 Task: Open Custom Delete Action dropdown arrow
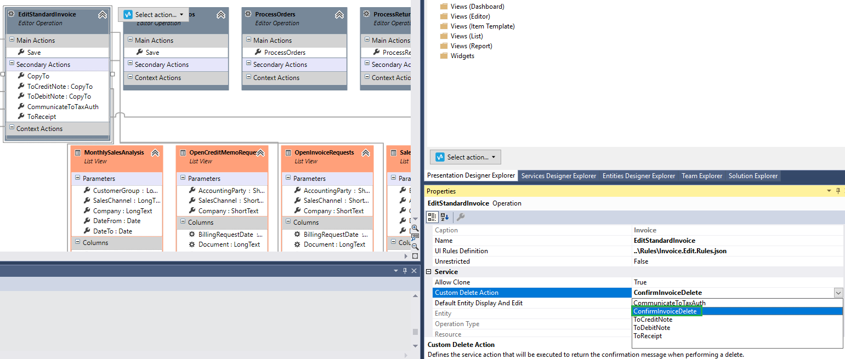point(838,293)
